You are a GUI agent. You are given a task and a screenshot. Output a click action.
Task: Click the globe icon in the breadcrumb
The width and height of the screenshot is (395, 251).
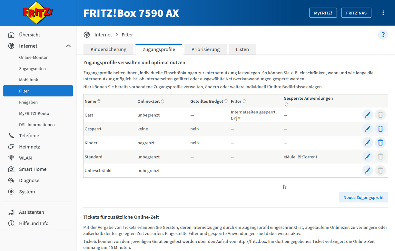pos(86,35)
